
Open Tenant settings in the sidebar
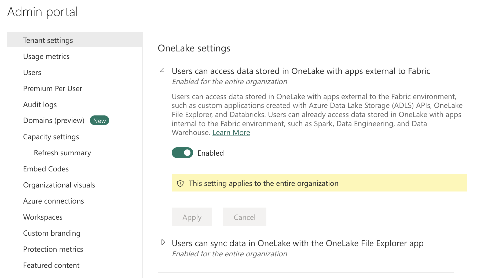pos(48,40)
